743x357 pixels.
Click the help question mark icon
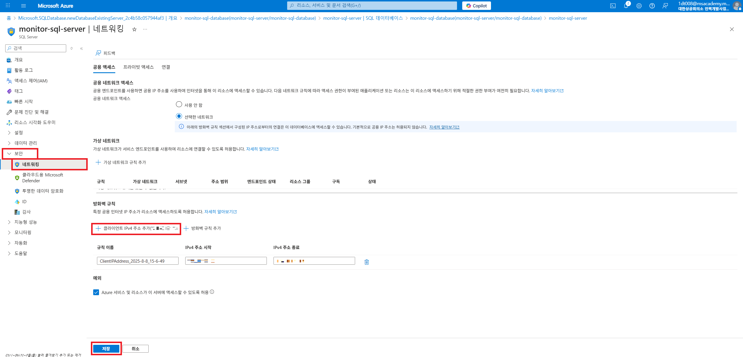652,6
